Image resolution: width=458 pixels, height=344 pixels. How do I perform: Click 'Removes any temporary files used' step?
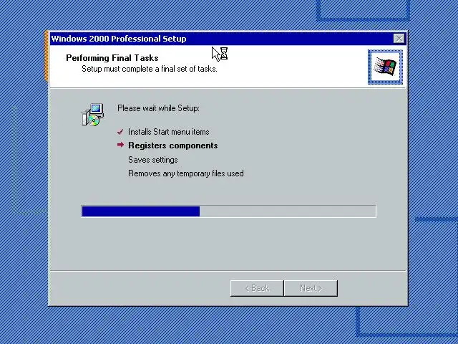coord(186,173)
